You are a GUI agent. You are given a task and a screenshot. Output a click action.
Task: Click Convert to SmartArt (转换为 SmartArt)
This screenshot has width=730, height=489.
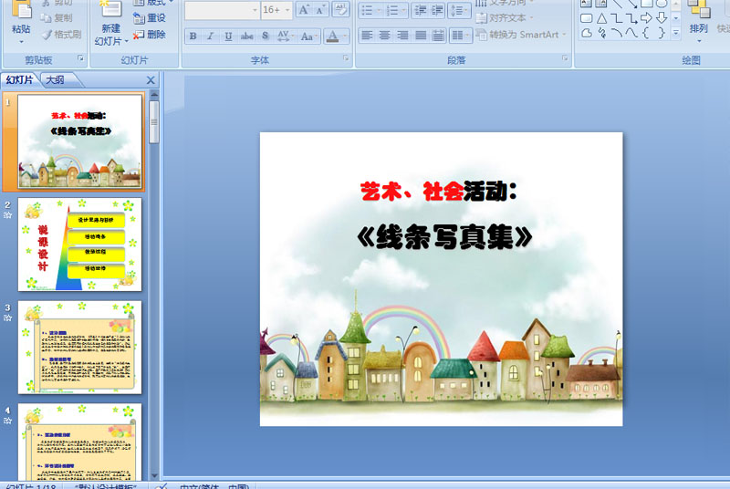520,35
